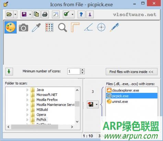Copy the icon to clipboard
163x141 pixels.
36,14
